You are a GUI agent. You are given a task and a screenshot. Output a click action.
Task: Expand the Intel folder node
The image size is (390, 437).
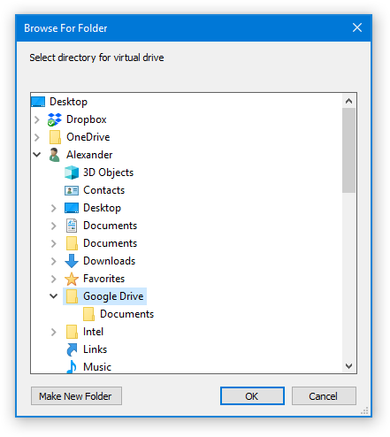pyautogui.click(x=53, y=332)
